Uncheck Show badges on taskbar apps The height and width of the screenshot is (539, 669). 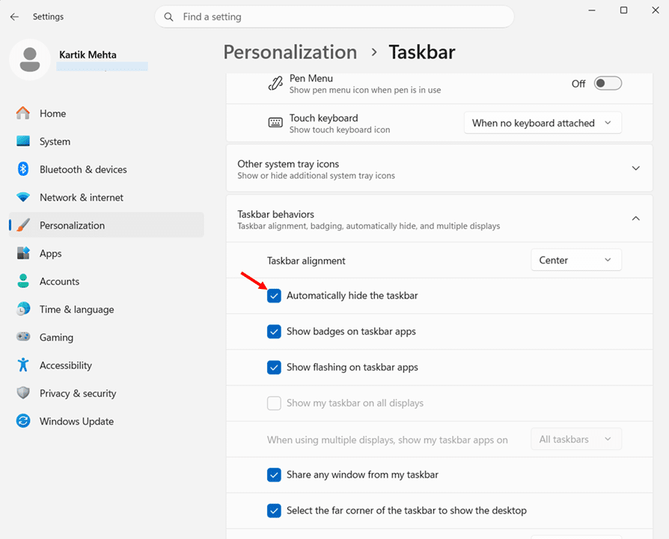tap(275, 332)
